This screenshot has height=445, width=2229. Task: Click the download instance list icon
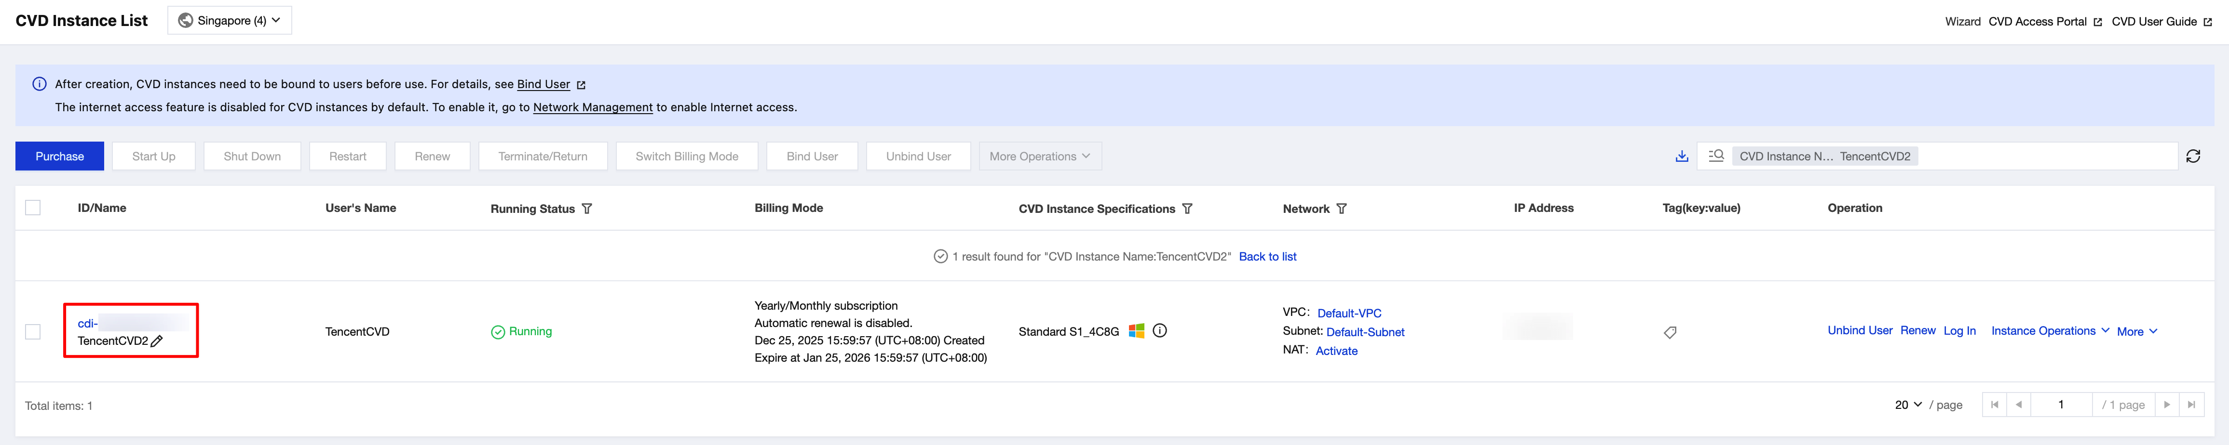(x=1681, y=157)
